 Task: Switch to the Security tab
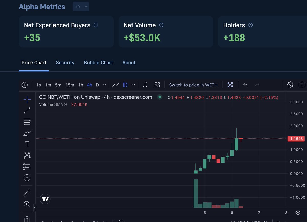point(65,63)
